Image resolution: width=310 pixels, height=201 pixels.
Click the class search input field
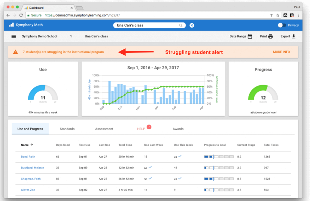(149, 25)
